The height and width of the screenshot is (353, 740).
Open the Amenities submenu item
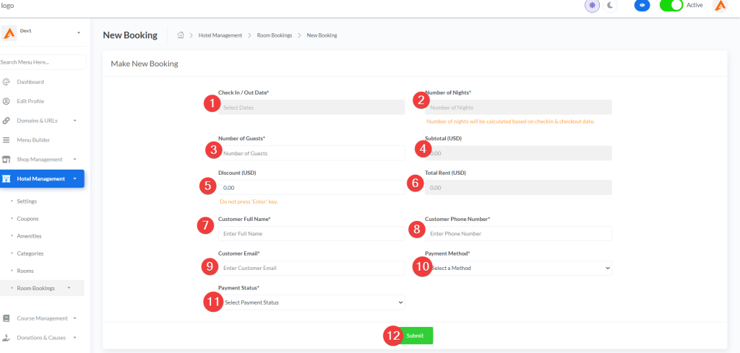29,236
